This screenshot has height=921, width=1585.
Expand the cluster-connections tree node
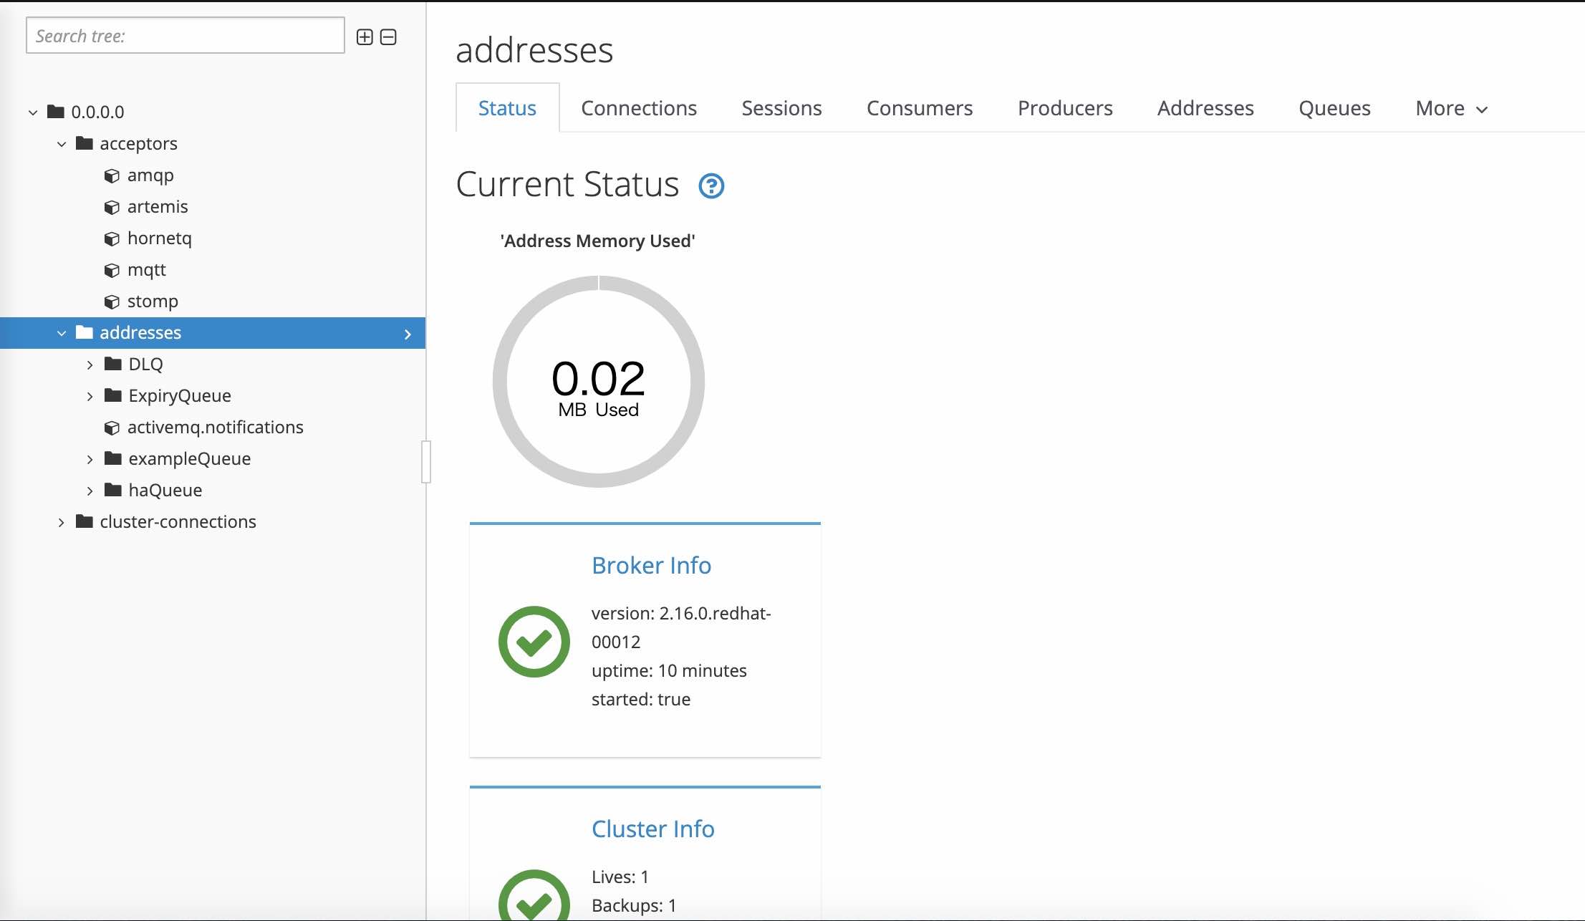tap(62, 523)
